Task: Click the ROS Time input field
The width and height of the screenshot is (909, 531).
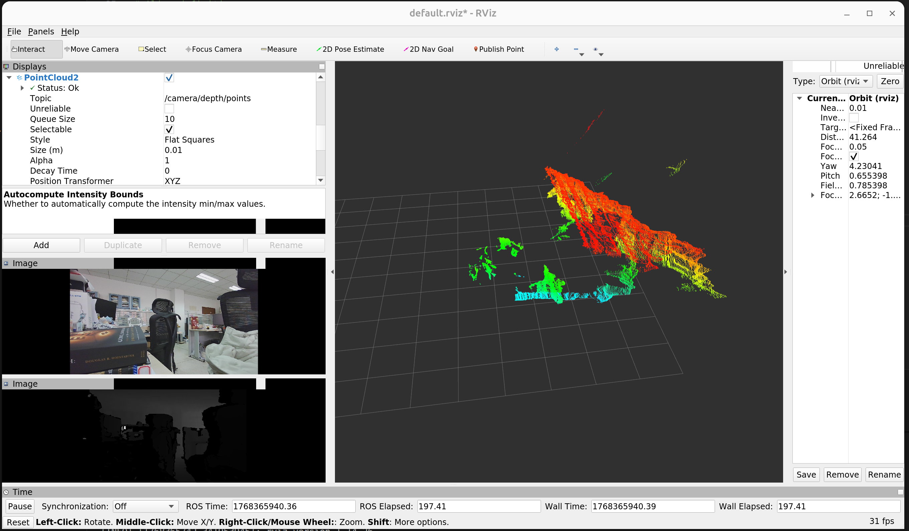Action: click(293, 506)
